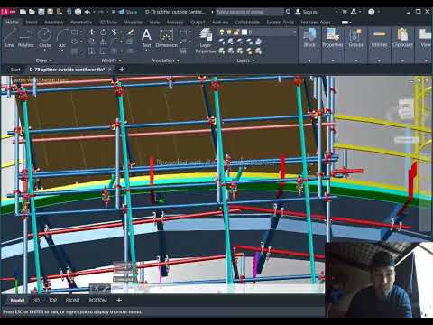Expand the Draw panel
Viewport: 433px width, 325px height.
click(44, 60)
